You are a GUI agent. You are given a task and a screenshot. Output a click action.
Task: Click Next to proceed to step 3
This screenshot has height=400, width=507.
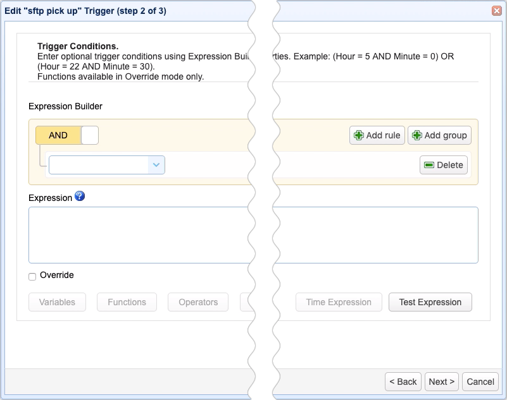pos(441,382)
